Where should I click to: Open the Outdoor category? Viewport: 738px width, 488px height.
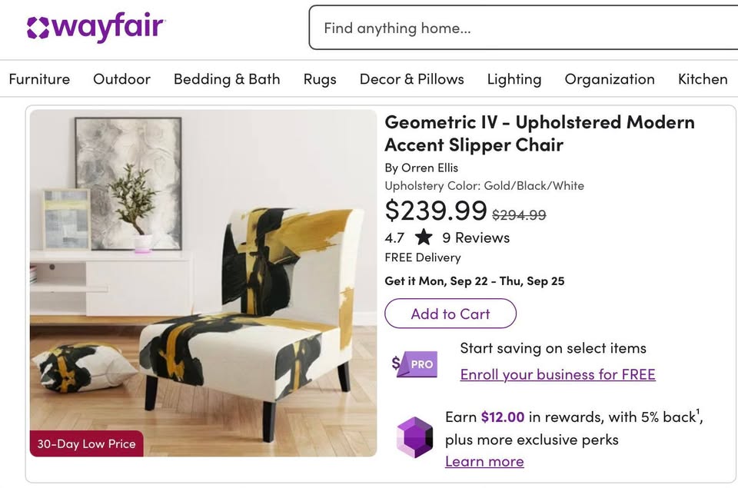tap(121, 79)
